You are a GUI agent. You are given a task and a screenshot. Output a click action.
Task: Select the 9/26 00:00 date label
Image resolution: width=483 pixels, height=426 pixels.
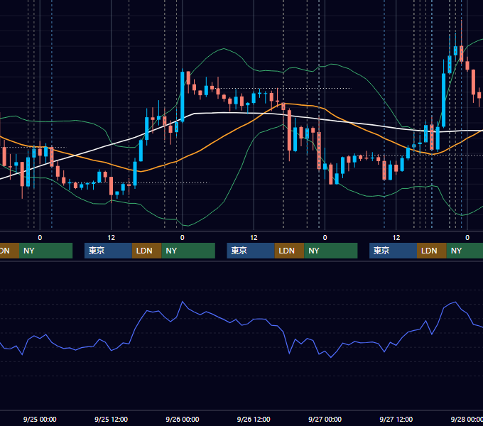(x=183, y=419)
